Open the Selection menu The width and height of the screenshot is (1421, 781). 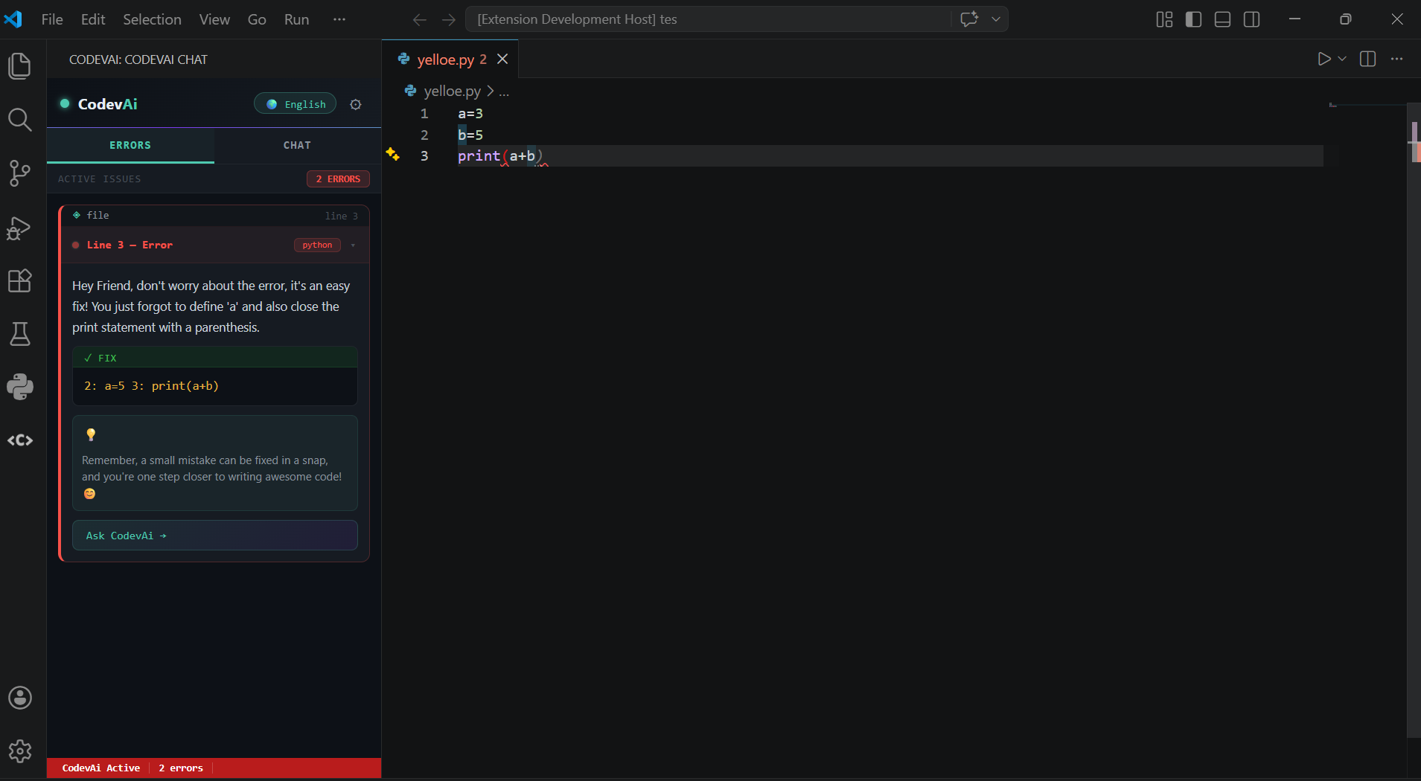pos(152,19)
